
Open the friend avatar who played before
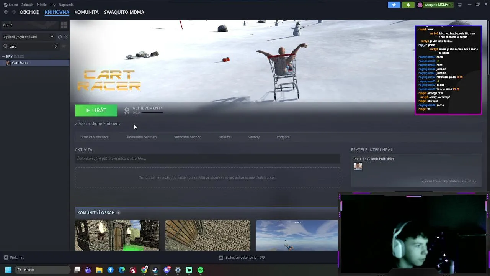tap(358, 166)
